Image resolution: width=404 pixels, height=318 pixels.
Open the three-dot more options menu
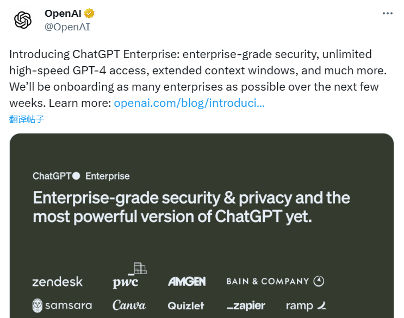(x=387, y=14)
